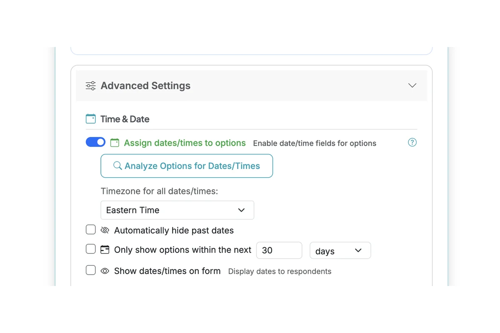The width and height of the screenshot is (500, 333).
Task: Click the calendar icon beside Only show options
Action: tap(105, 250)
